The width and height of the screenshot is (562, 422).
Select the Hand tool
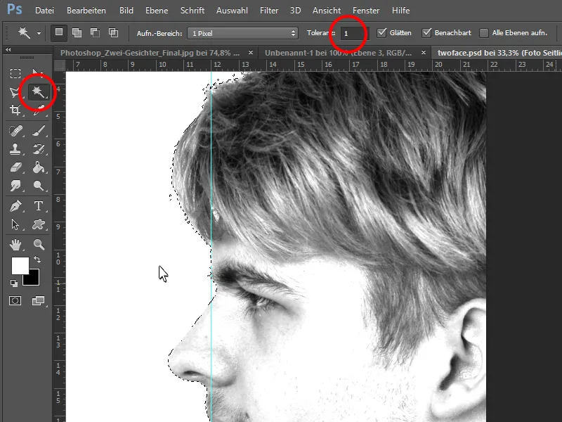(15, 245)
